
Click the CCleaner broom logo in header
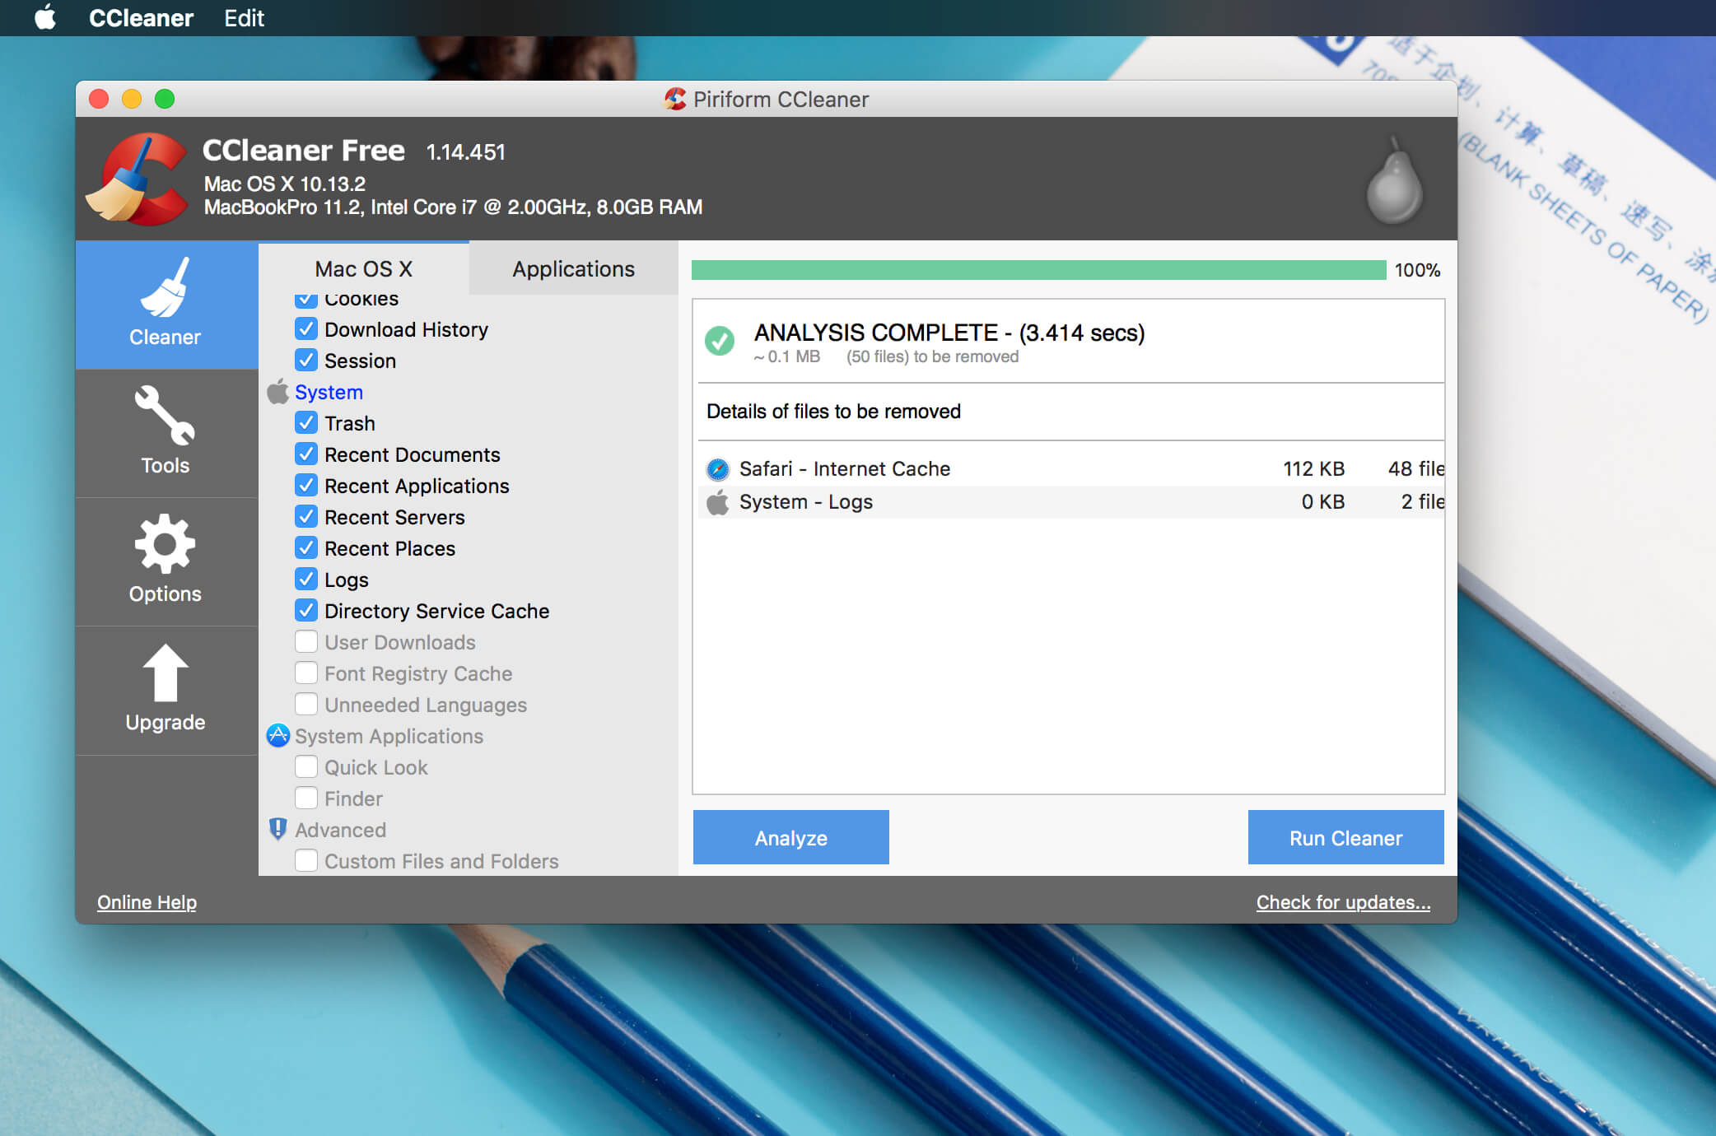(138, 179)
